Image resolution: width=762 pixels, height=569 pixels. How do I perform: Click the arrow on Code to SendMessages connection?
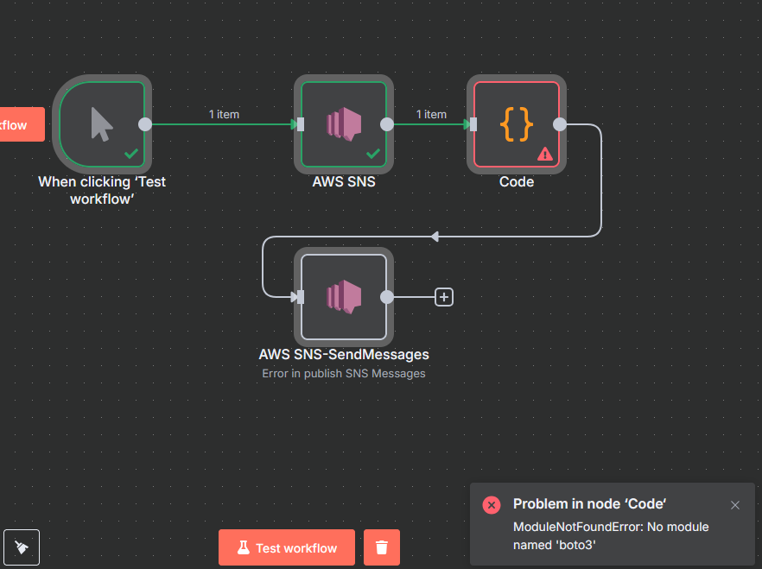(435, 237)
